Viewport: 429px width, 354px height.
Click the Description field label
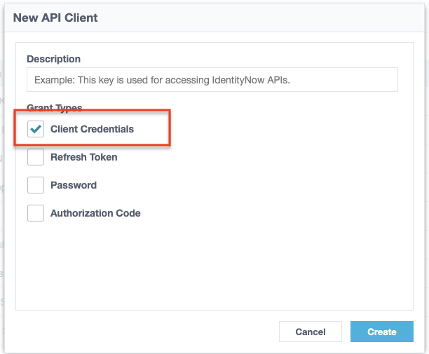click(x=53, y=59)
